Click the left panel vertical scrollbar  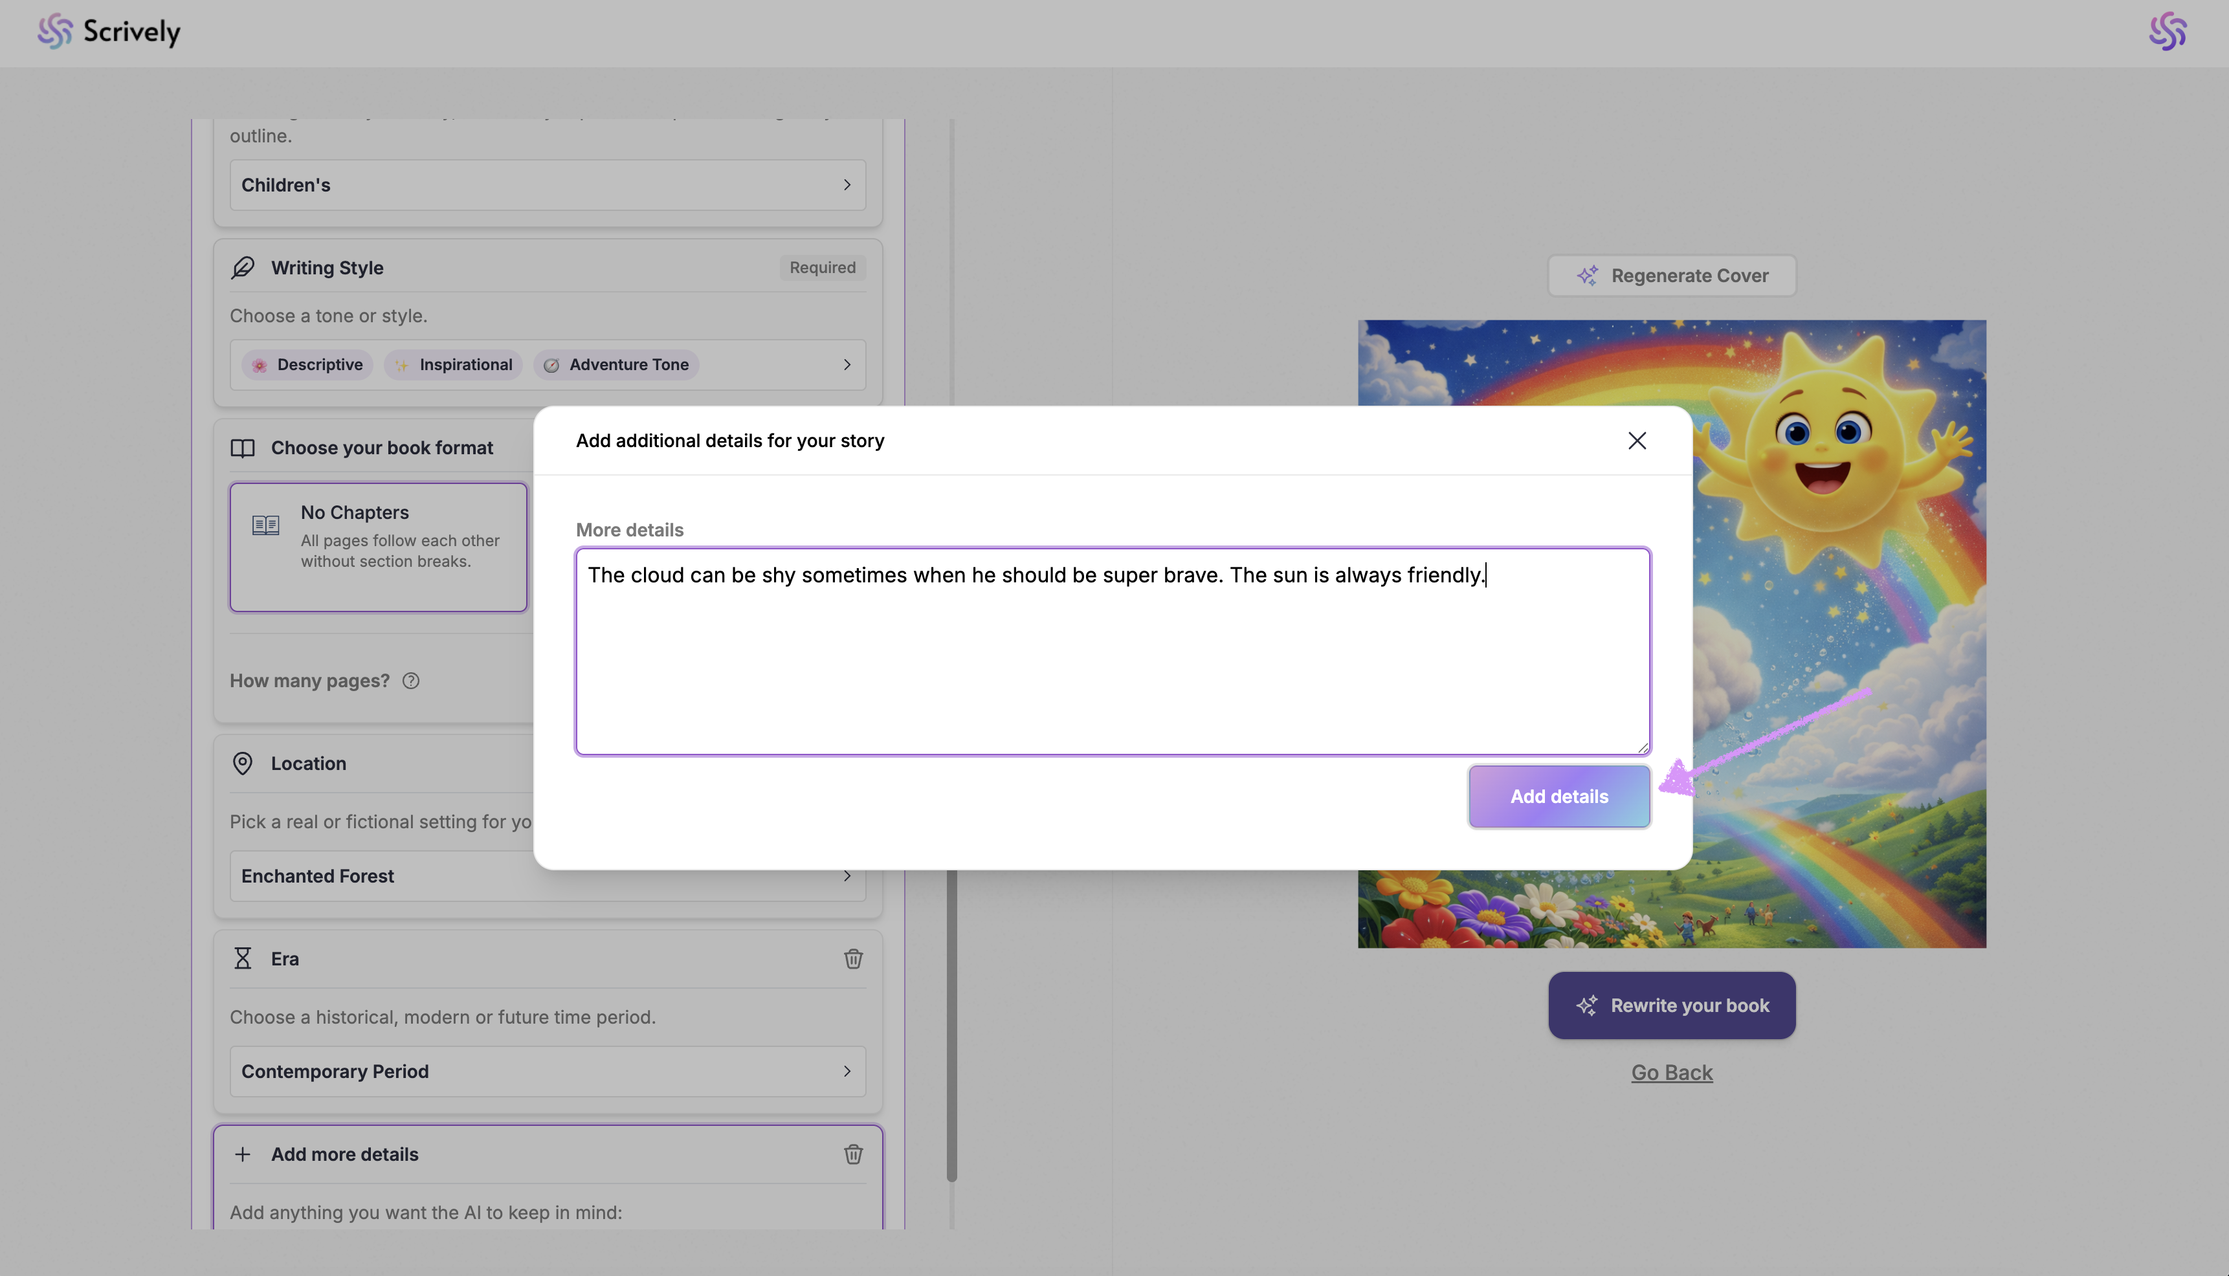pos(952,1026)
